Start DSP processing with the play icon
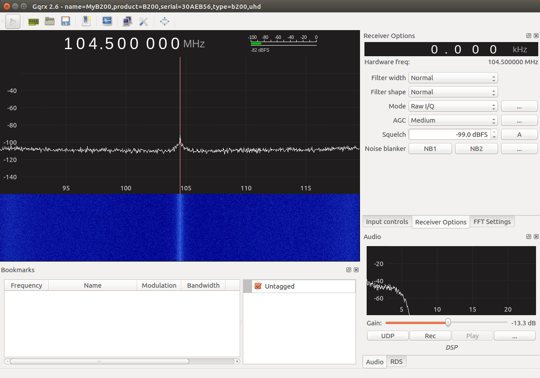 click(13, 21)
